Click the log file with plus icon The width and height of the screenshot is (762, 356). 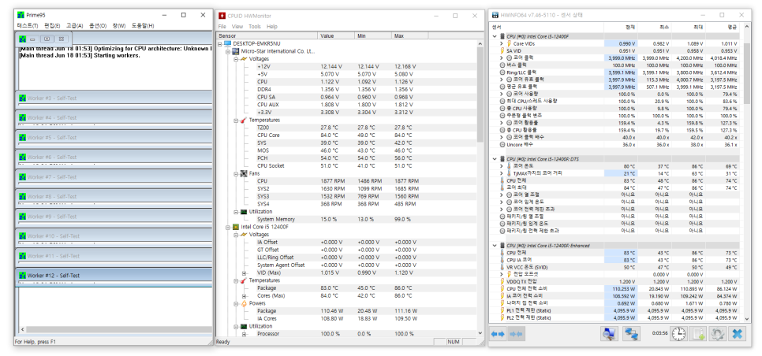[x=697, y=334]
